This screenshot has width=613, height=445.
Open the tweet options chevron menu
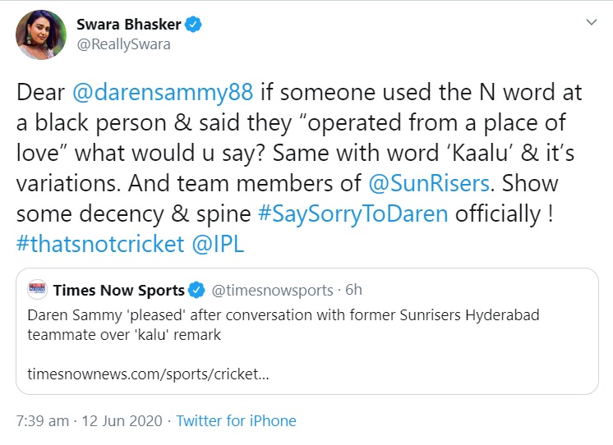[x=588, y=25]
